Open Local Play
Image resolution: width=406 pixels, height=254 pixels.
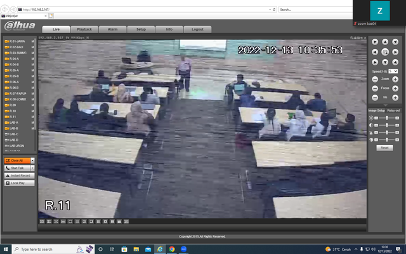coord(20,183)
